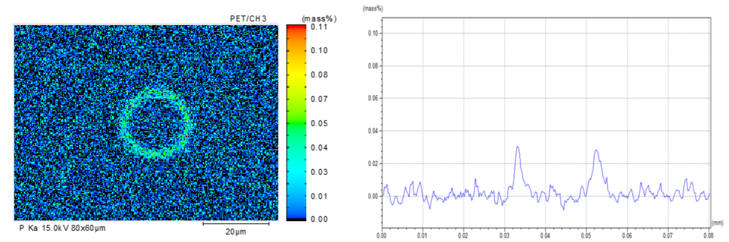Click the center of the green ring
This screenshot has height=242, width=729.
click(155, 124)
